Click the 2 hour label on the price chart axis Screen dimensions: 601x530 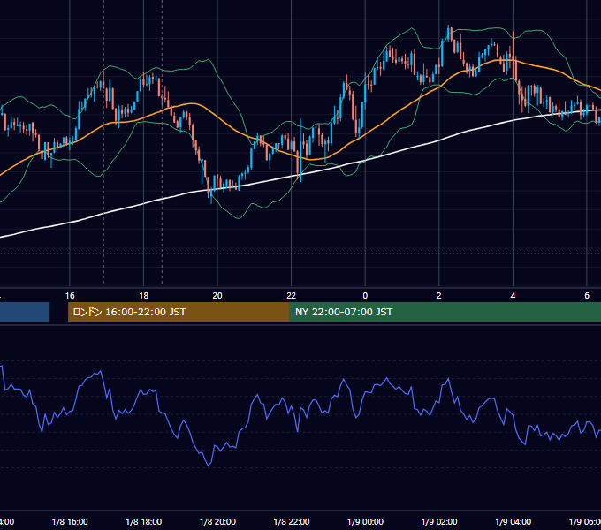(x=439, y=296)
